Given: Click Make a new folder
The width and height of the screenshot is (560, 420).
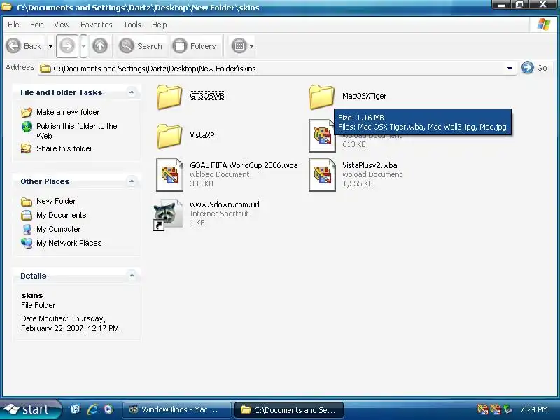Looking at the screenshot, I should (68, 112).
